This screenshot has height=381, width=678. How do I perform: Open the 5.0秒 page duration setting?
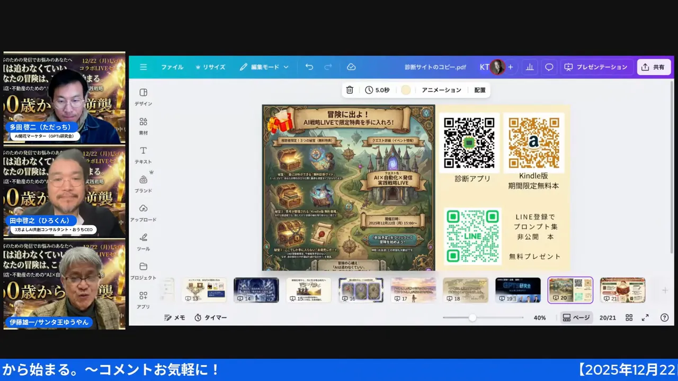point(377,90)
